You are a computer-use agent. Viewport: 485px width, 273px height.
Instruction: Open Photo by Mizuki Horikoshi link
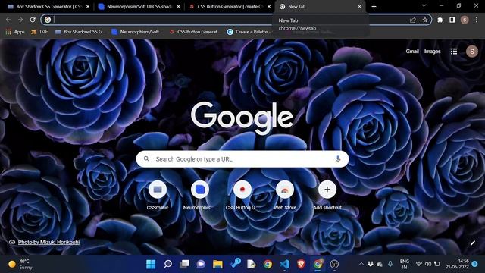[x=48, y=242]
